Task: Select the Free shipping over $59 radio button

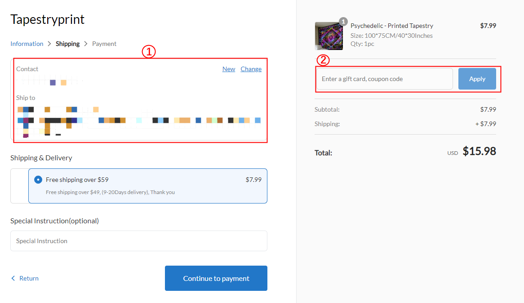Action: click(38, 180)
